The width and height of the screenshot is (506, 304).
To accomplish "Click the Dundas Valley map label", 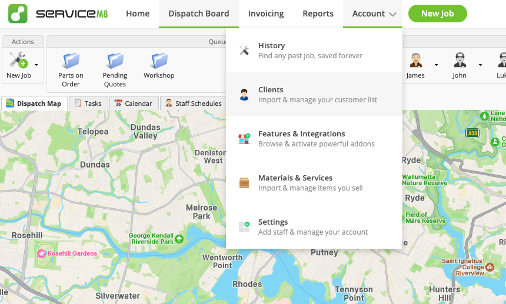I will click(145, 132).
